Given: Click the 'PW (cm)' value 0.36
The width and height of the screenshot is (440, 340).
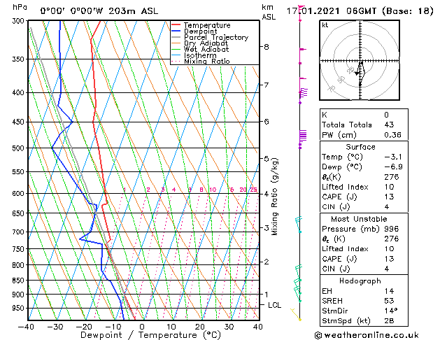Looking at the screenshot, I should [x=393, y=135].
